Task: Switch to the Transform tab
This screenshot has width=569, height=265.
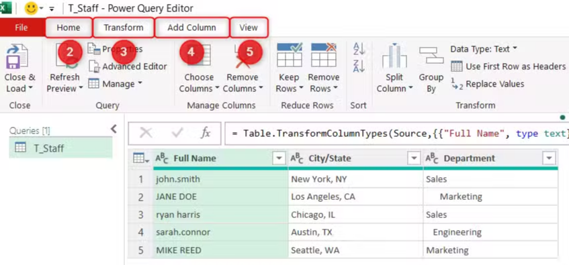Action: 124,28
